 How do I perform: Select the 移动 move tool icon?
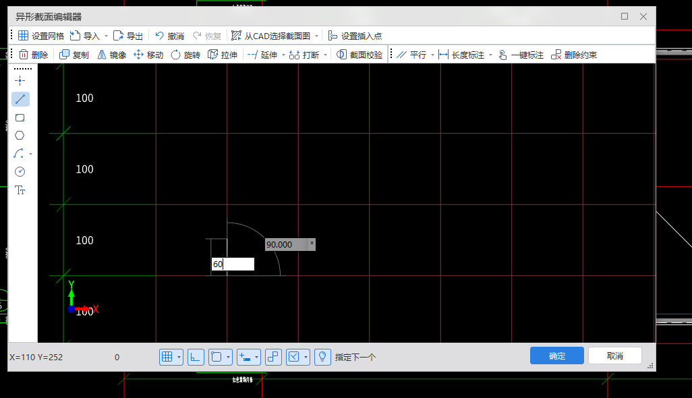point(138,55)
